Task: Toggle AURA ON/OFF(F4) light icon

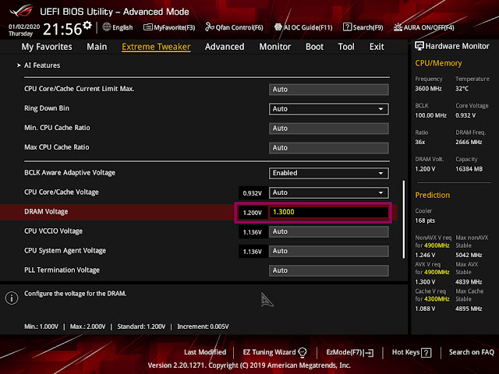Action: (398, 27)
